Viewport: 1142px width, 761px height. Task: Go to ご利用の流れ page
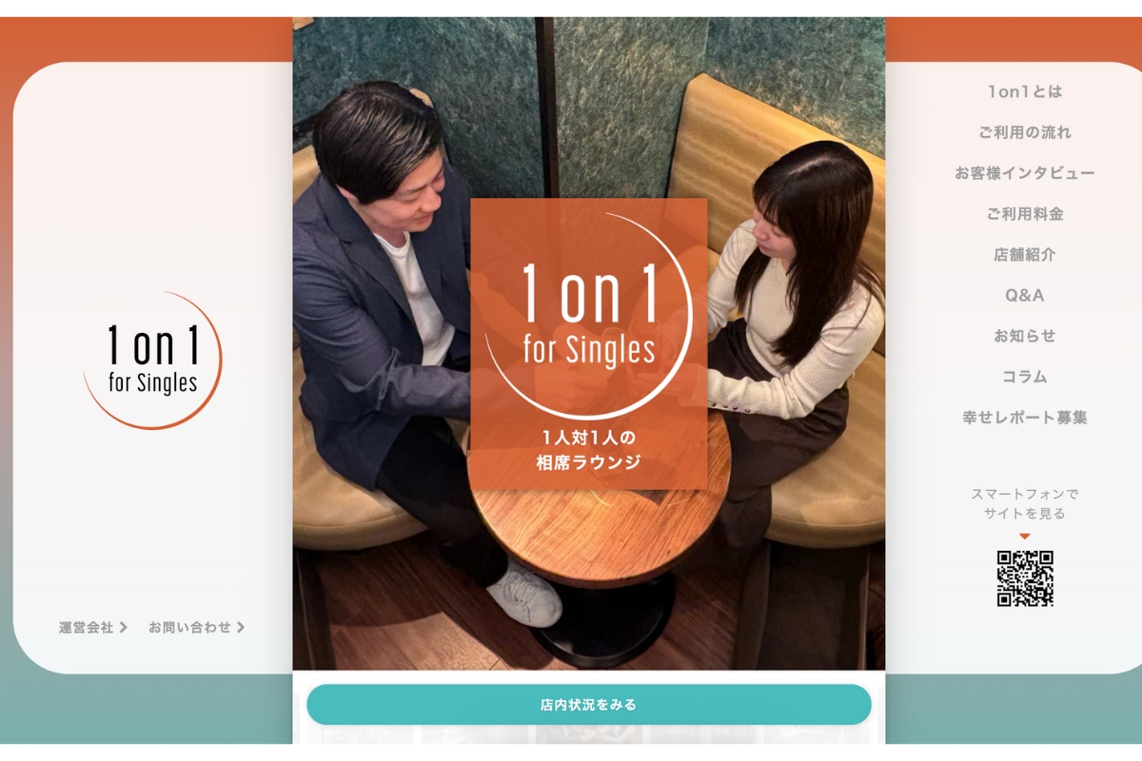click(1025, 132)
